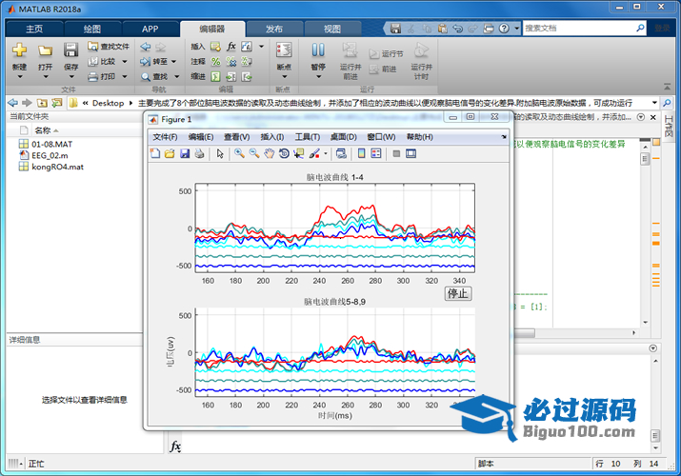Image resolution: width=681 pixels, height=476 pixels.
Task: Click the undo arrow in quick access toolbar
Action: point(457,29)
